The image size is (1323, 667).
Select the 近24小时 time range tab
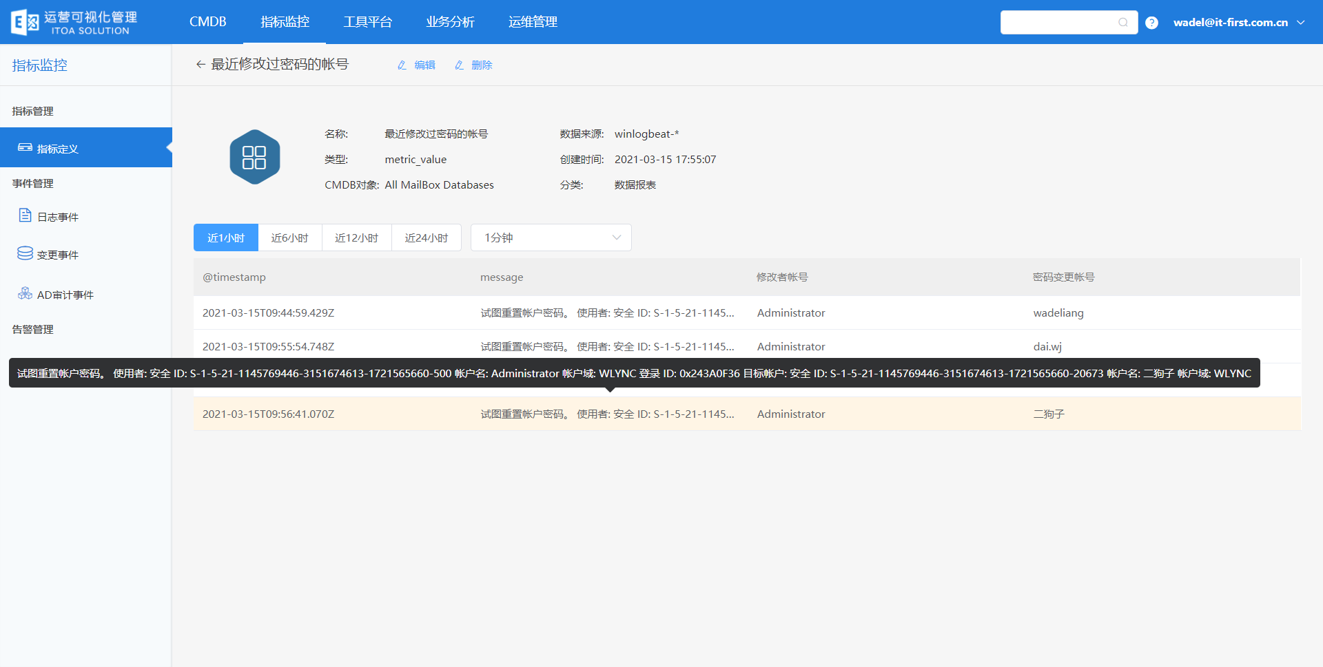(x=427, y=237)
